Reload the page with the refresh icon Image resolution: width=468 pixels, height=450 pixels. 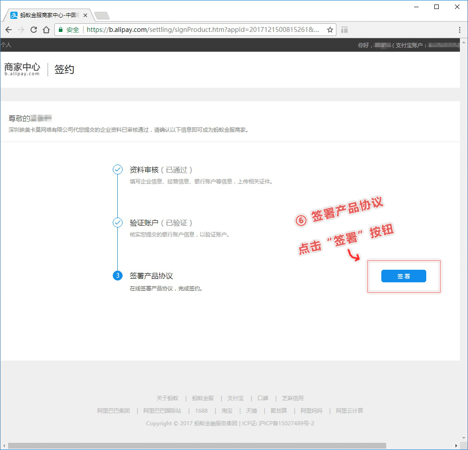coord(34,30)
